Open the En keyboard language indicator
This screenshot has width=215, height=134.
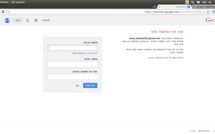(x=187, y=2)
